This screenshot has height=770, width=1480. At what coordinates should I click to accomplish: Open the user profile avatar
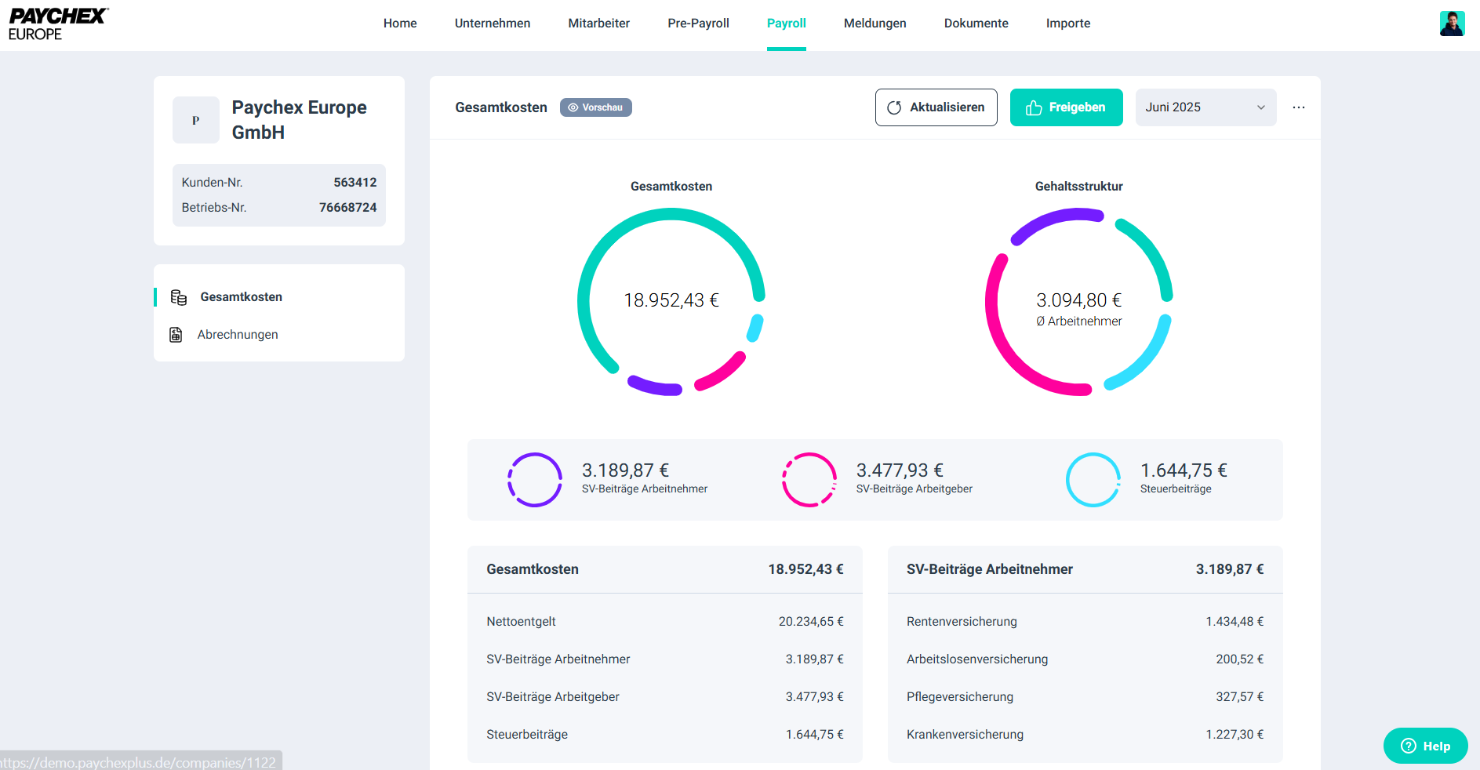tap(1452, 24)
